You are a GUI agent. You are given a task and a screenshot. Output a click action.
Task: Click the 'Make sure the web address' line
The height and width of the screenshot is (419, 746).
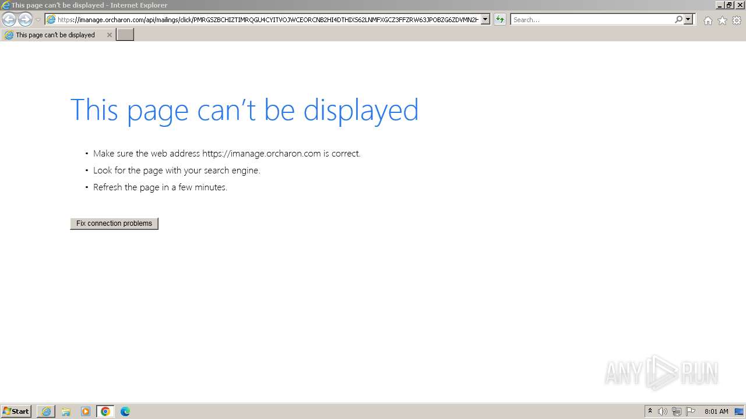click(227, 154)
